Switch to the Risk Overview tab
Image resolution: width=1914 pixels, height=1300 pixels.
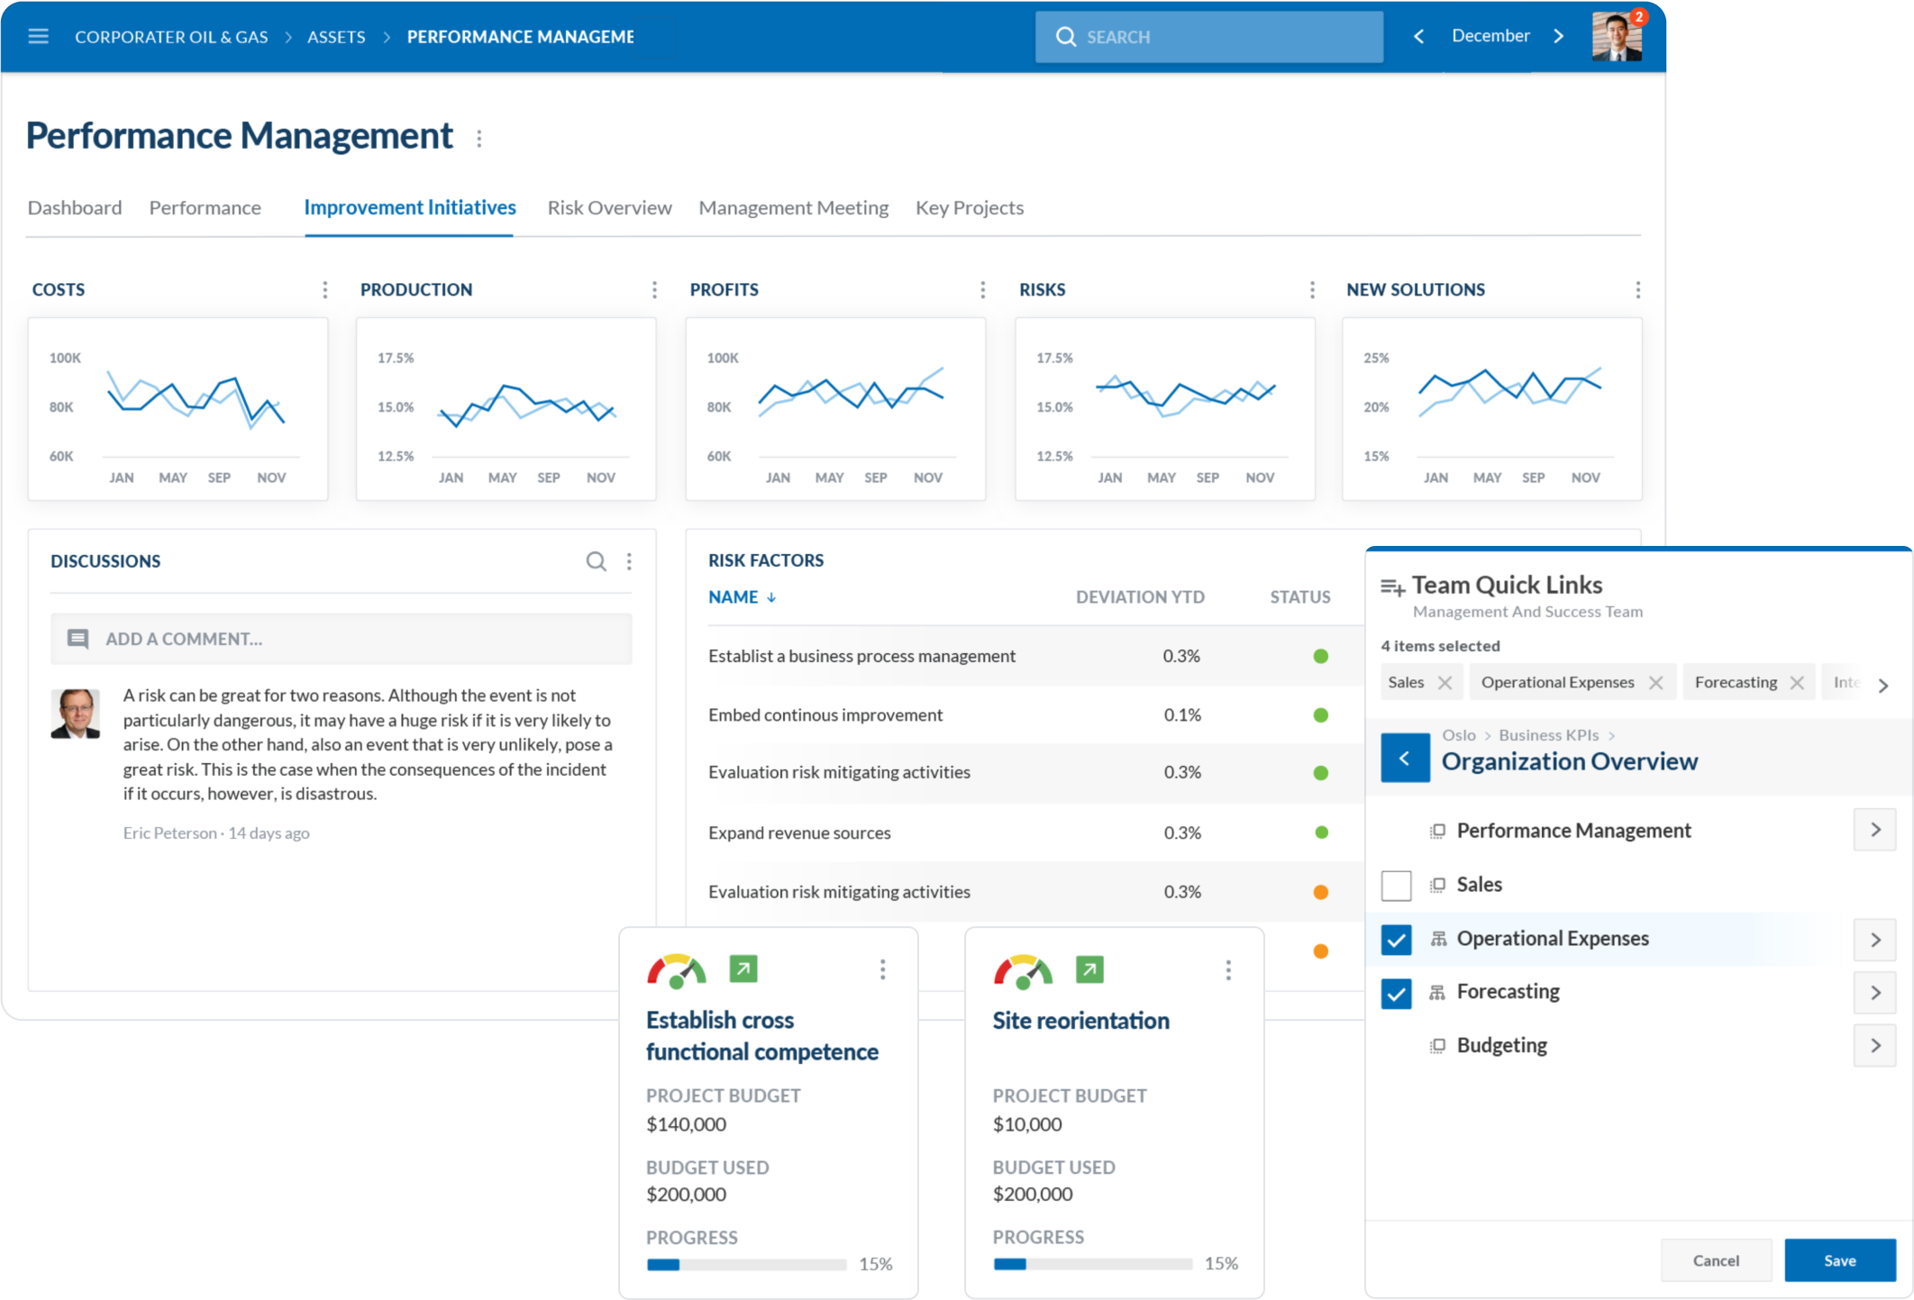609,208
